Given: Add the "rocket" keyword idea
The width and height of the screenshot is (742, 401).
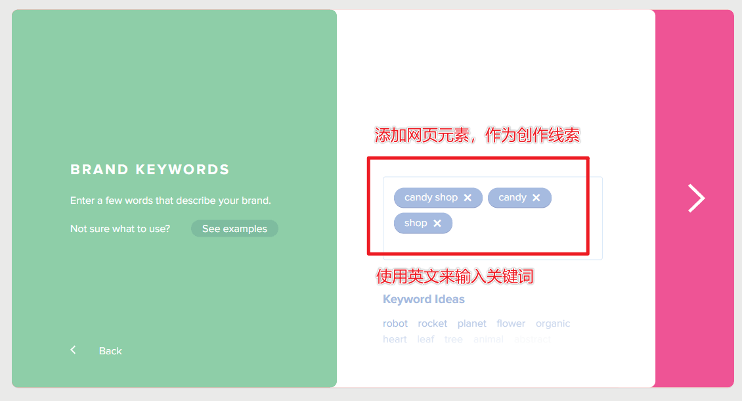Looking at the screenshot, I should 432,323.
